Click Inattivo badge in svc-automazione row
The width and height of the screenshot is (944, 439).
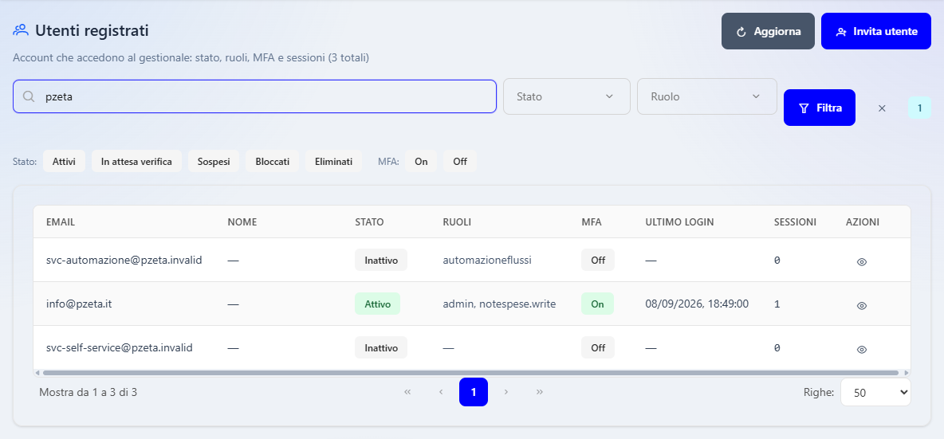point(381,261)
